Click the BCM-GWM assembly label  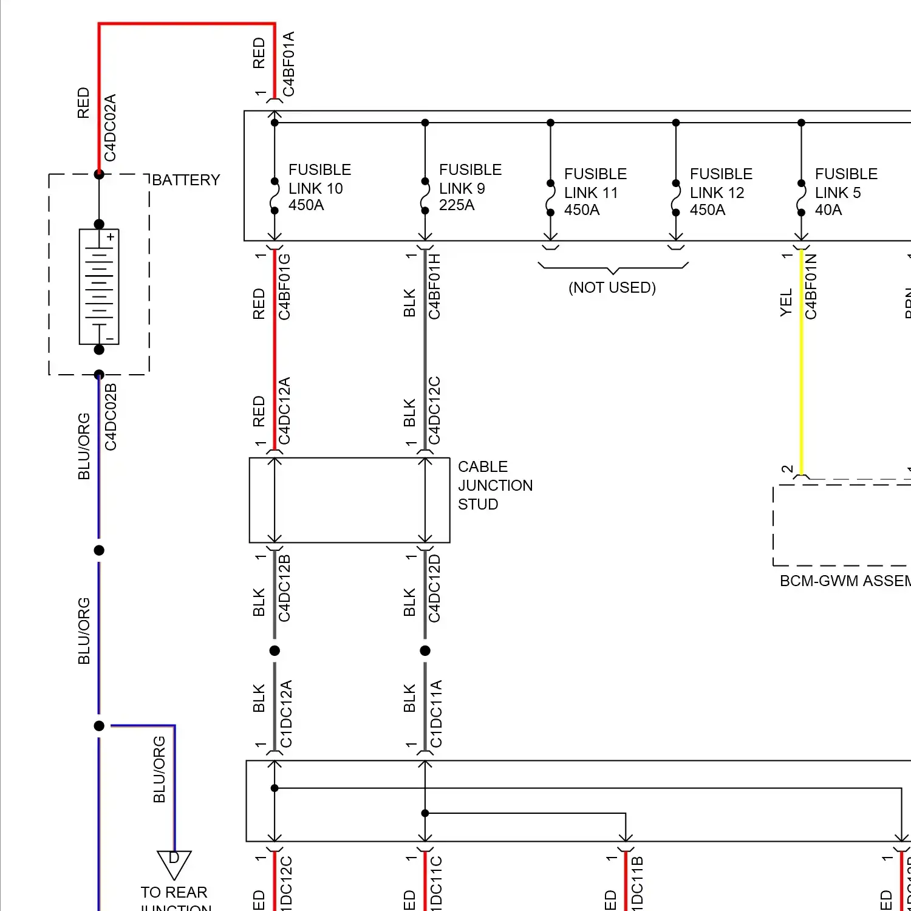coord(845,581)
